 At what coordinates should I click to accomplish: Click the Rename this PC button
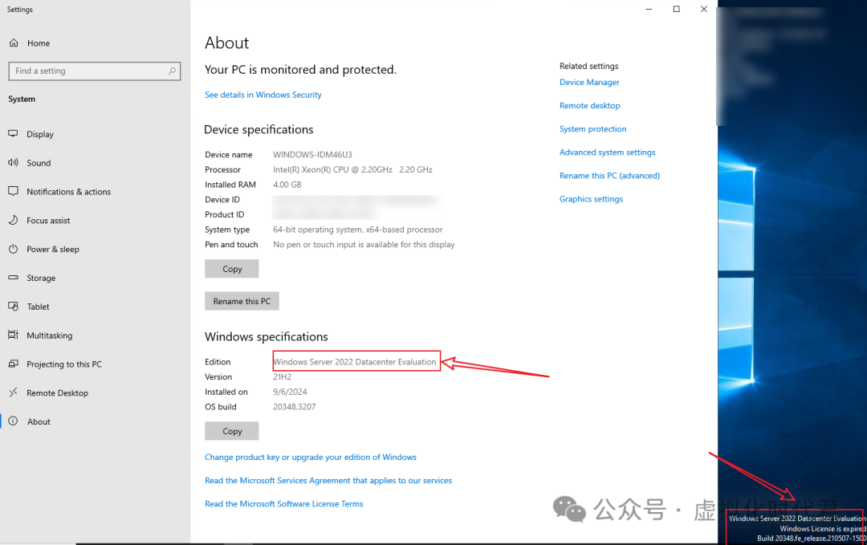(x=242, y=301)
